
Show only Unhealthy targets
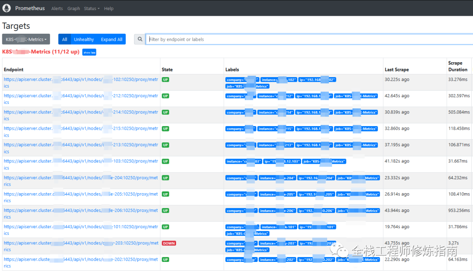84,39
